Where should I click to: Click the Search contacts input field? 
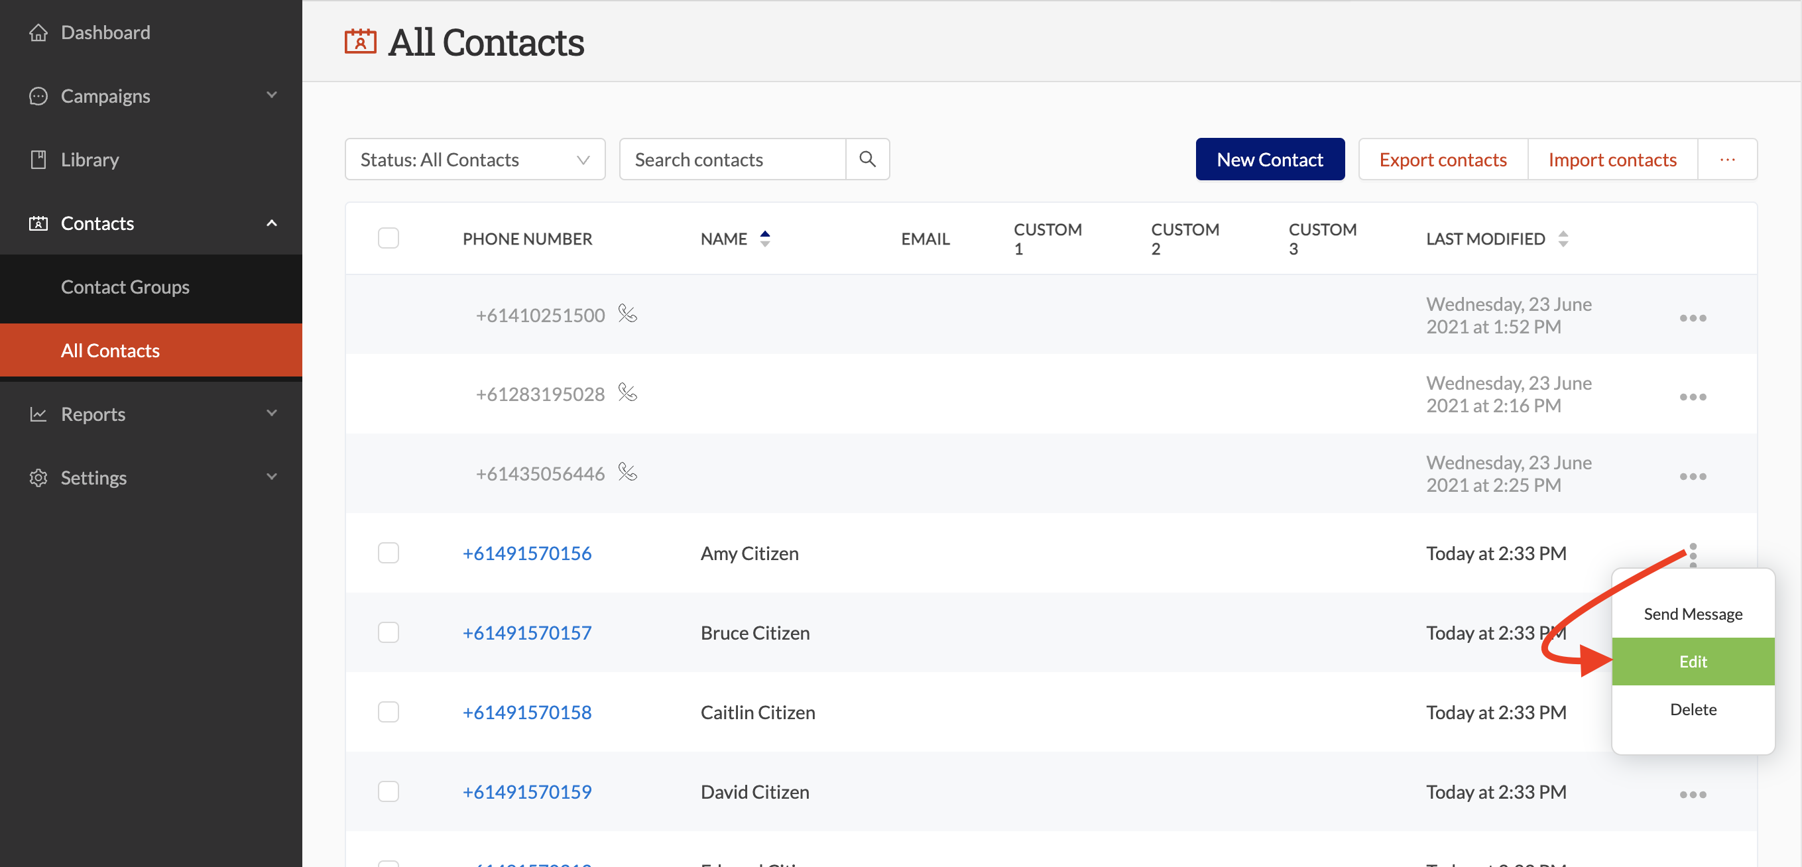[x=733, y=160]
